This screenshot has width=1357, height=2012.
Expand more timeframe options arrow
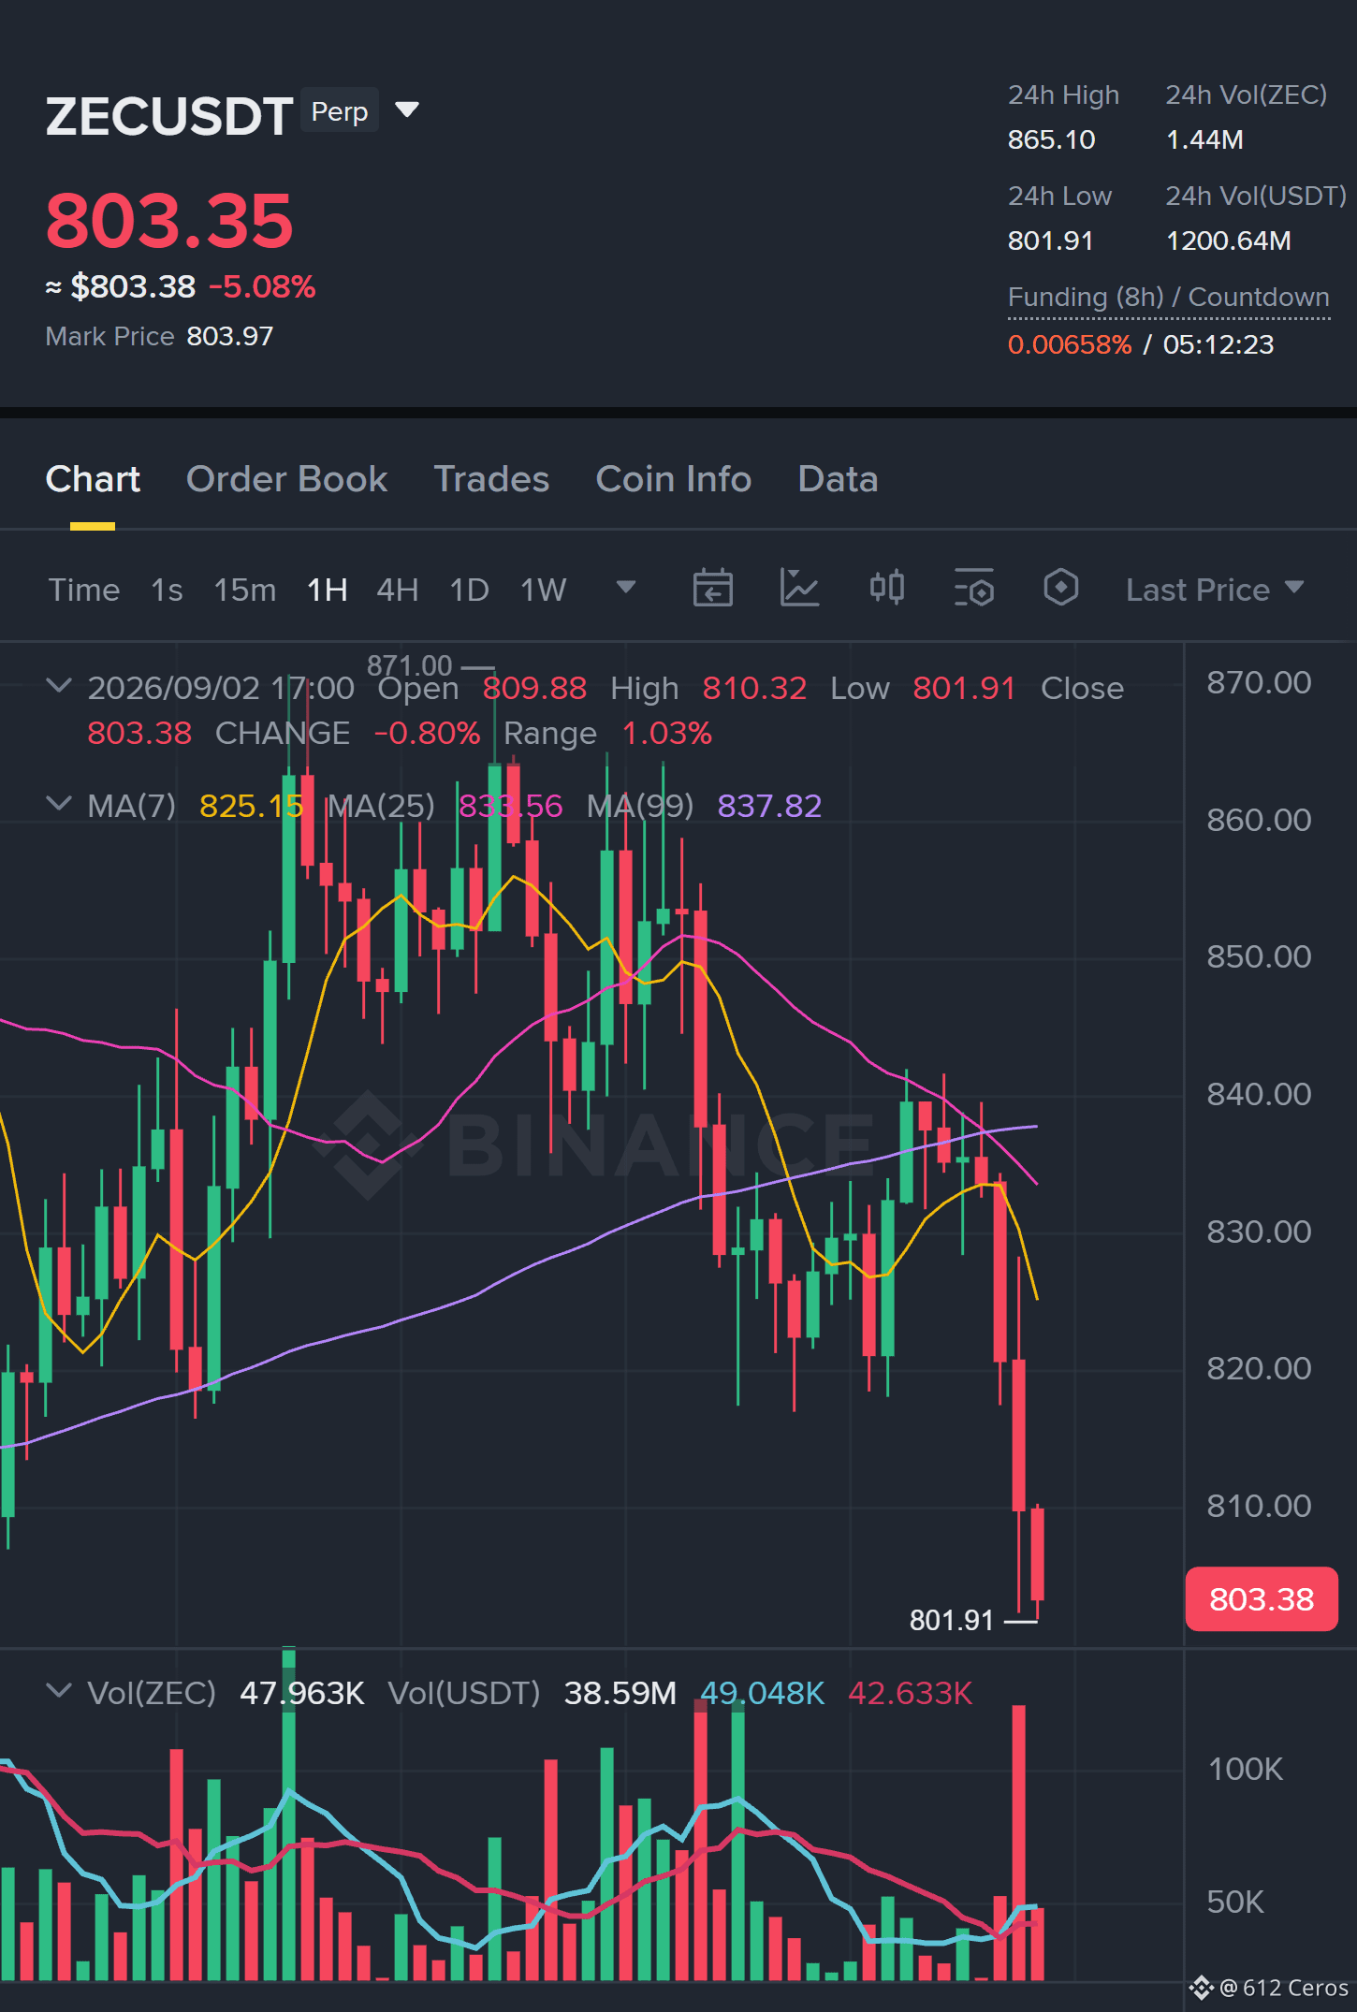click(626, 588)
